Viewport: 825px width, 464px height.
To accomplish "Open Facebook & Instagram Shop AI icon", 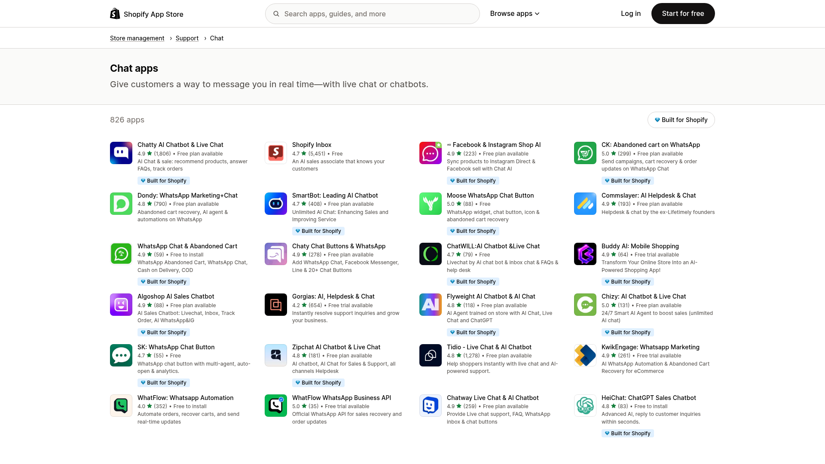I will [431, 153].
